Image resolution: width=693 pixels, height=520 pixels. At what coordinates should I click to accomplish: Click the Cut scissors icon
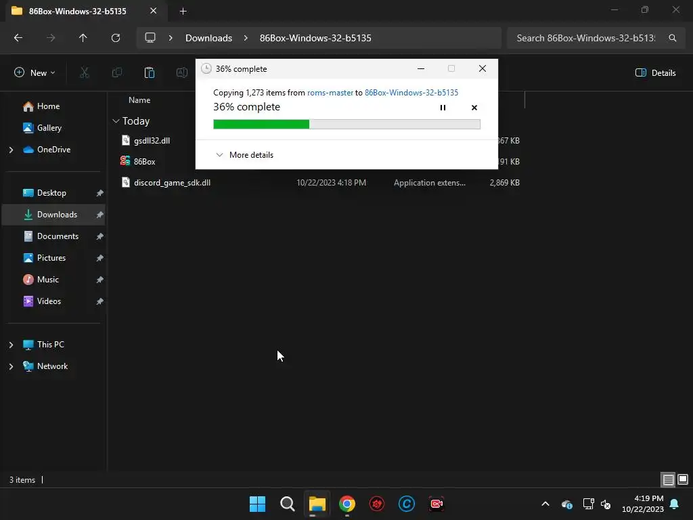click(x=85, y=72)
